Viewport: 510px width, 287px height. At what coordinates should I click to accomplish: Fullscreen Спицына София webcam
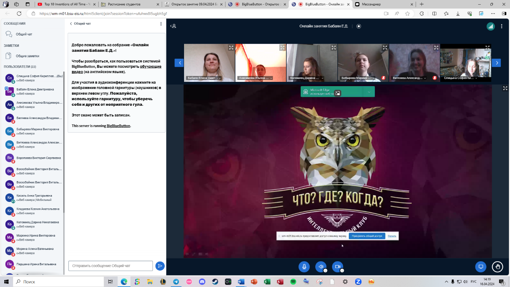[487, 47]
